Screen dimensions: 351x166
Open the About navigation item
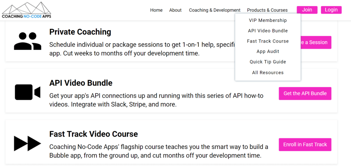(x=175, y=10)
